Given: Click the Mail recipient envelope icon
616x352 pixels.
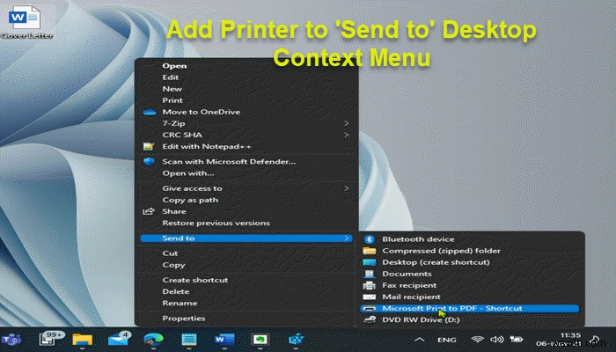Looking at the screenshot, I should (x=370, y=297).
